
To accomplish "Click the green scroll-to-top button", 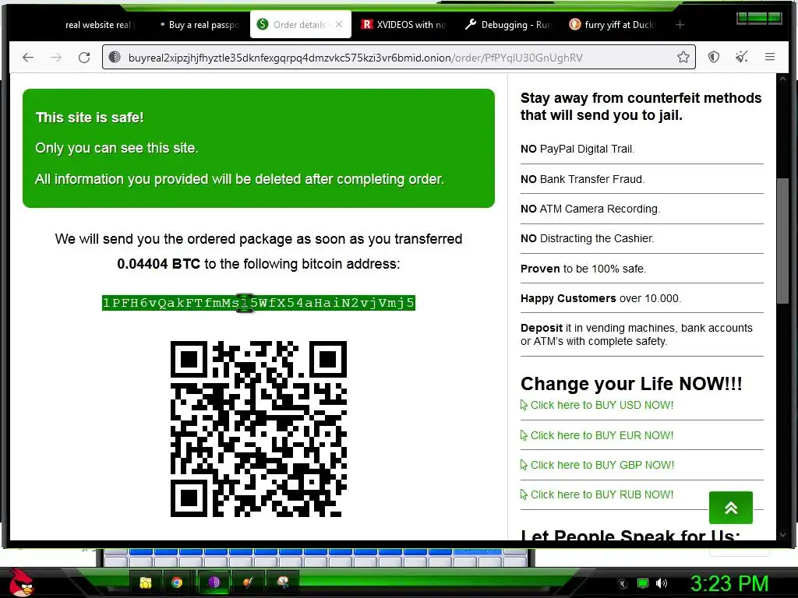I will [731, 508].
